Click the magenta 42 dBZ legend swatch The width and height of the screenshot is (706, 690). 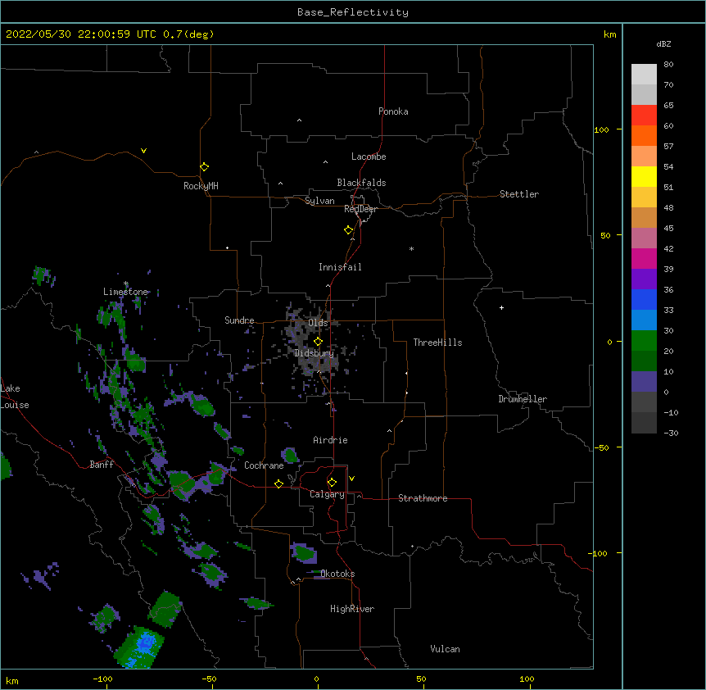(x=644, y=258)
